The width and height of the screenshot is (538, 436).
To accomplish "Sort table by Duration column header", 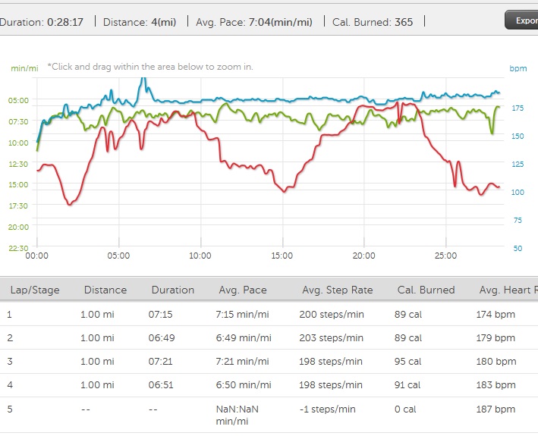I will tap(172, 290).
